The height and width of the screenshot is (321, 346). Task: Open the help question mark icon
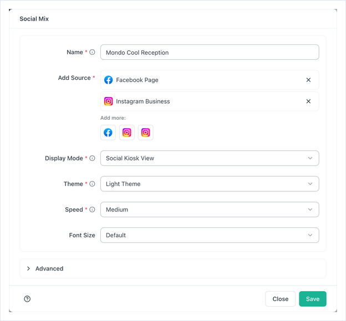point(27,299)
